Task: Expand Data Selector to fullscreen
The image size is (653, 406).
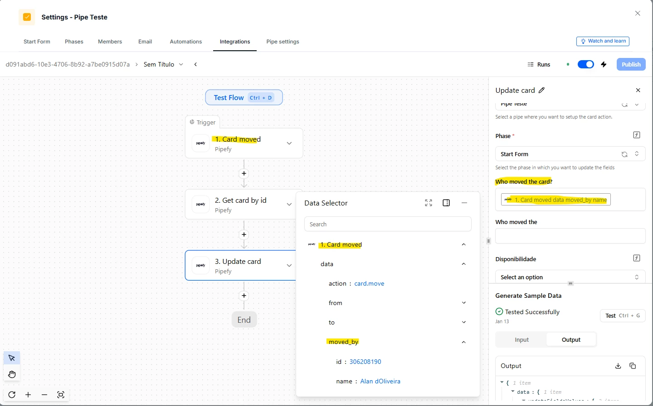Action: [x=429, y=203]
